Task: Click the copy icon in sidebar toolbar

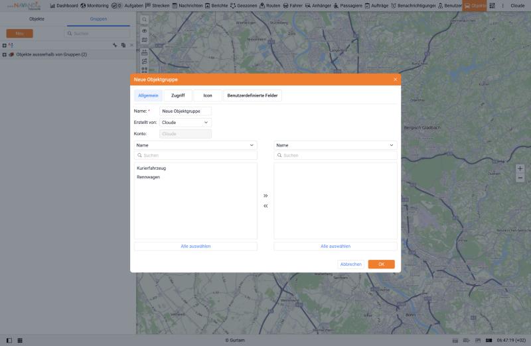Action: [x=123, y=45]
